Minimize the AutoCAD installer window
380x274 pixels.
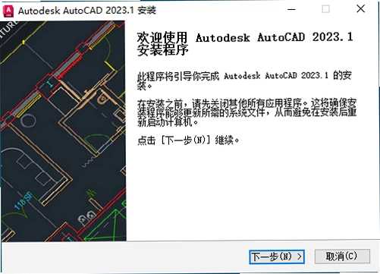[x=291, y=10]
